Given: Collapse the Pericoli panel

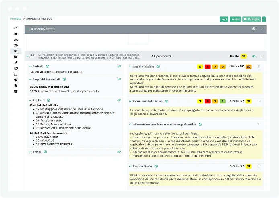Looking at the screenshot, I should coord(30,67).
